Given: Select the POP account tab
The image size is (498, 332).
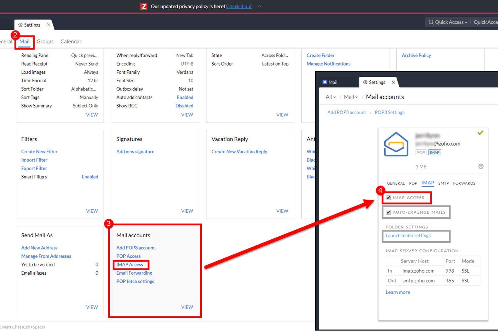Looking at the screenshot, I should [413, 183].
